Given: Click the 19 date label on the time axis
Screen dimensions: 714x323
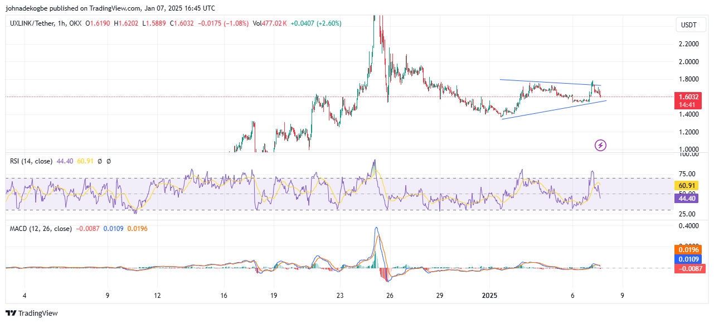Looking at the screenshot, I should point(274,295).
